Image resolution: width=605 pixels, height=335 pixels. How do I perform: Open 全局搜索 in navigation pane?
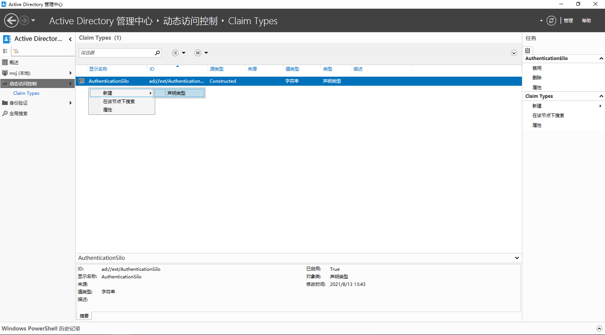click(19, 113)
